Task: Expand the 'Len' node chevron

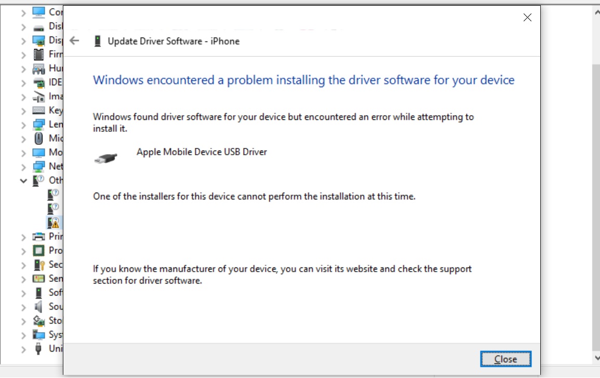Action: coord(23,125)
